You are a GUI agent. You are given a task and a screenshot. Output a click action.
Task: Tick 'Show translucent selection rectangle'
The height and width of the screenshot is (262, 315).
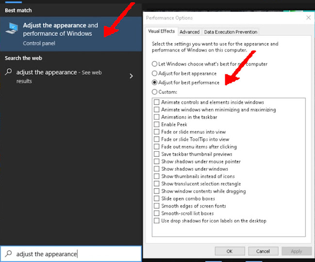[x=156, y=184]
